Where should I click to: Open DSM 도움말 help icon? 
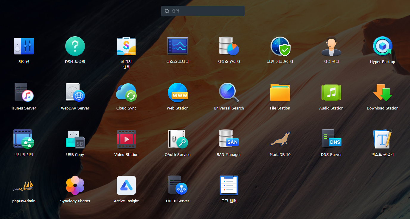coord(75,46)
